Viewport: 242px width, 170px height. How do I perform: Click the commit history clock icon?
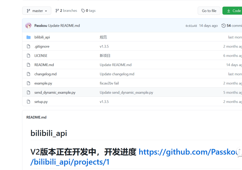(x=223, y=26)
